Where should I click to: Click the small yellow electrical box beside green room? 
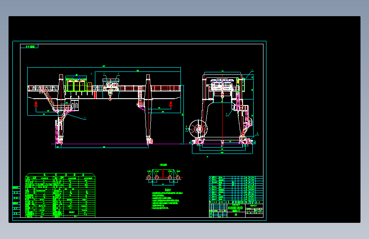pyautogui.click(x=89, y=86)
